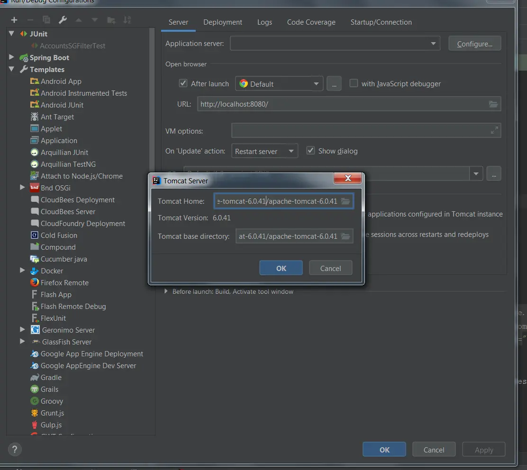Switch to Deployment tab
527x470 pixels.
[x=222, y=22]
